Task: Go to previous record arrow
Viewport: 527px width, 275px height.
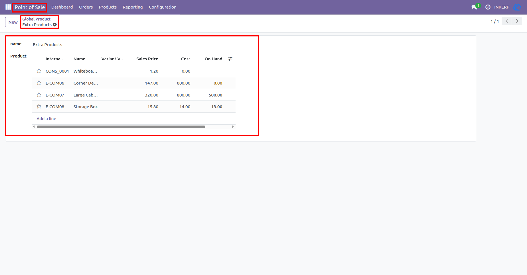Action: (507, 21)
